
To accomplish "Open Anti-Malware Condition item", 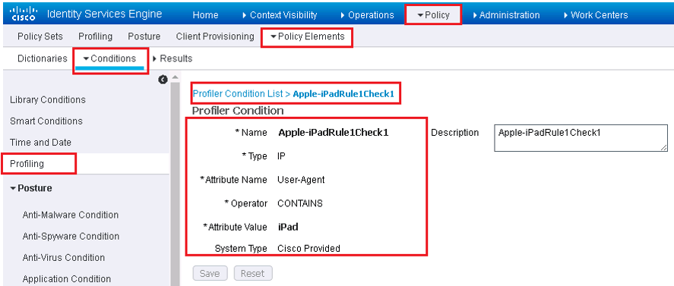I will [x=71, y=215].
